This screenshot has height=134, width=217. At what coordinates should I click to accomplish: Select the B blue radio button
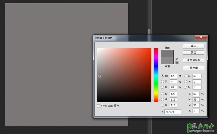click(x=162, y=105)
